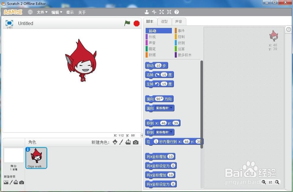This screenshot has width=293, height=192.
Task: Click the x 46 field in 移到 block
Action: click(163, 123)
